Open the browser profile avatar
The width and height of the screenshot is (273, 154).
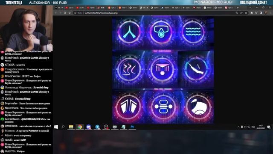pos(266,13)
